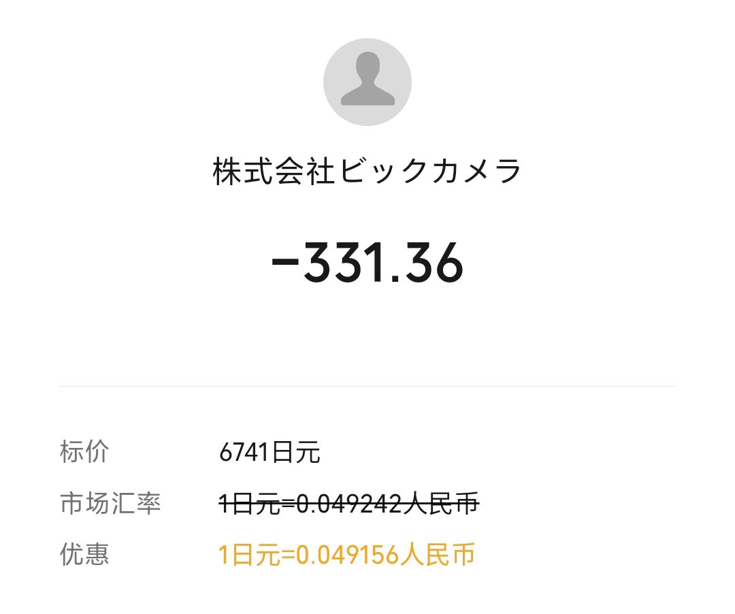Select the 6741日元 price value

pyautogui.click(x=269, y=452)
